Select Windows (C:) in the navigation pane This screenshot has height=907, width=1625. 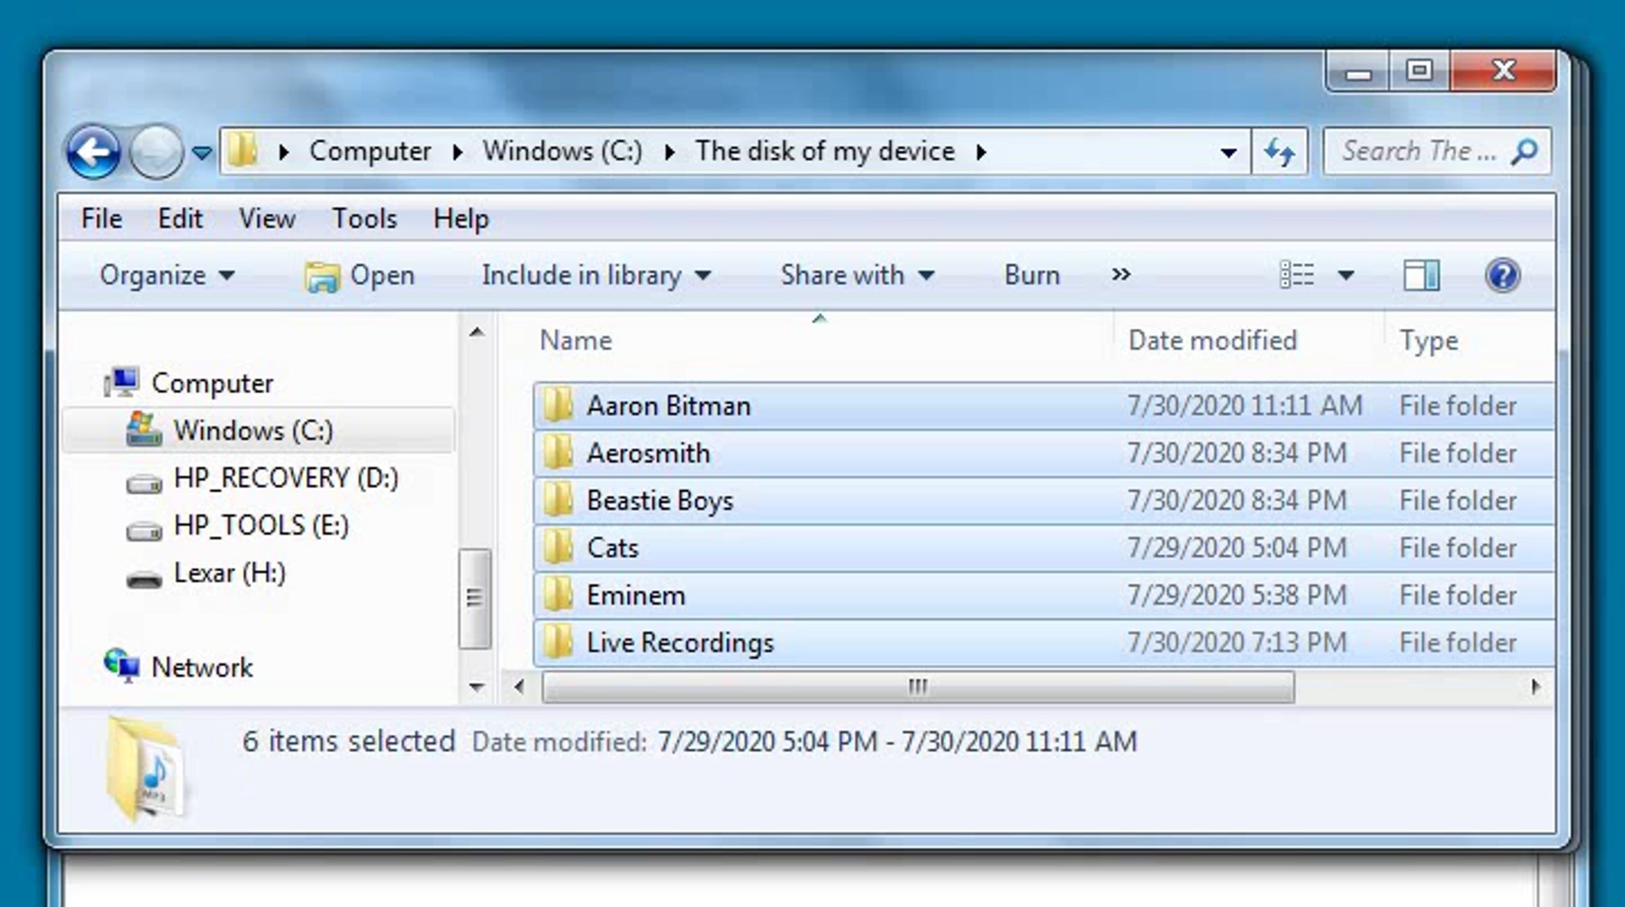[x=253, y=430]
